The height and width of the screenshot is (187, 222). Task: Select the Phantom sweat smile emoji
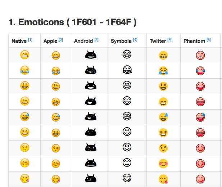click(200, 117)
